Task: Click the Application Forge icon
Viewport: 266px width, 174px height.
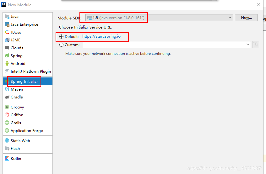Action: [x=7, y=130]
